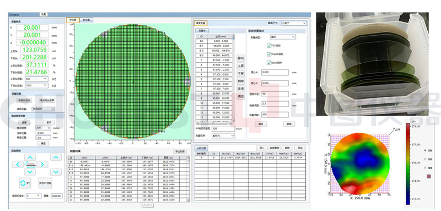This screenshot has height=211, width=441.
Task: Open the lower probe frequency dropdown showing 1000
Action: click(36, 86)
